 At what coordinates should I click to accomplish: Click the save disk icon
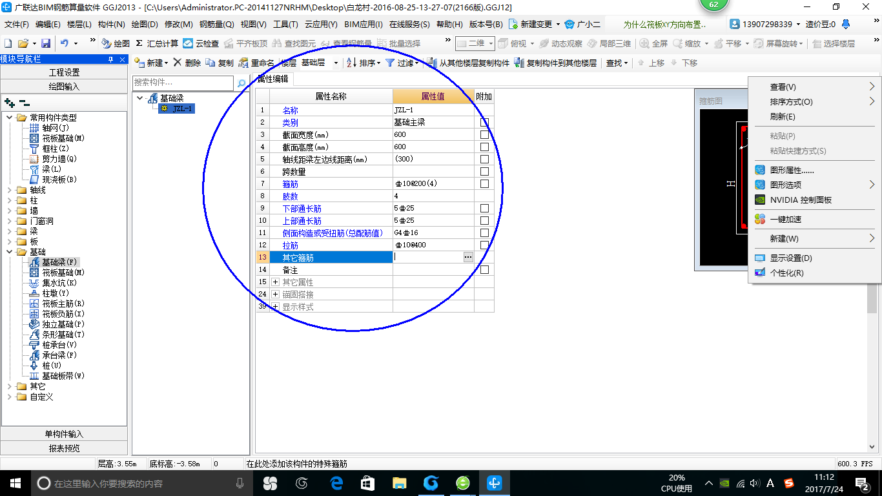[46, 43]
